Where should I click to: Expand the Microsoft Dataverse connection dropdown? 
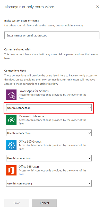click(x=49, y=133)
